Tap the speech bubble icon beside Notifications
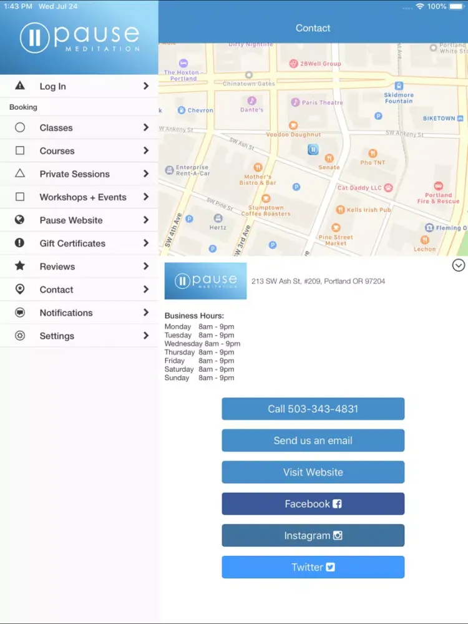The image size is (468, 624). (19, 313)
